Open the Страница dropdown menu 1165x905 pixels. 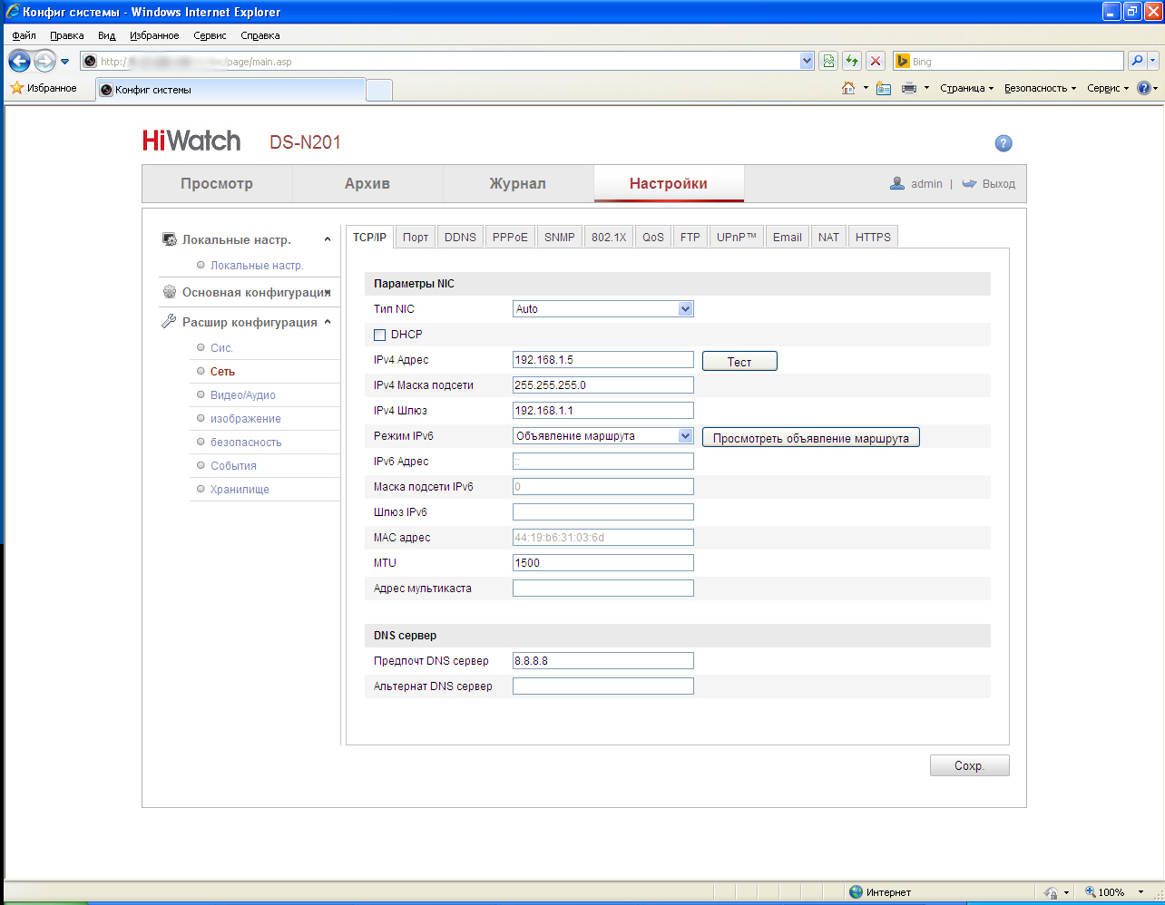[x=967, y=88]
